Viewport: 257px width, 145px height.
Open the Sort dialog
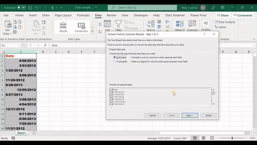107,26
